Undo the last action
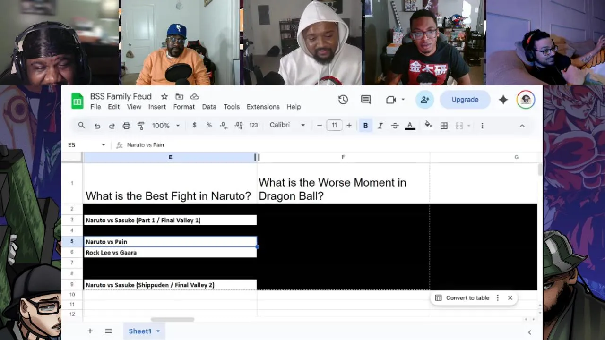 click(97, 126)
